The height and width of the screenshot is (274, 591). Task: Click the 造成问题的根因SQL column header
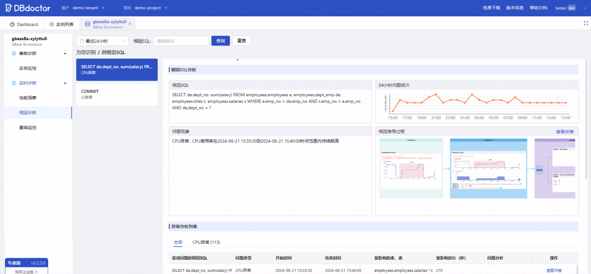(189, 258)
